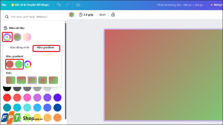223x125 pixels.
Task: Pick the light turquoise color swatch
Action: pyautogui.click(x=27, y=107)
